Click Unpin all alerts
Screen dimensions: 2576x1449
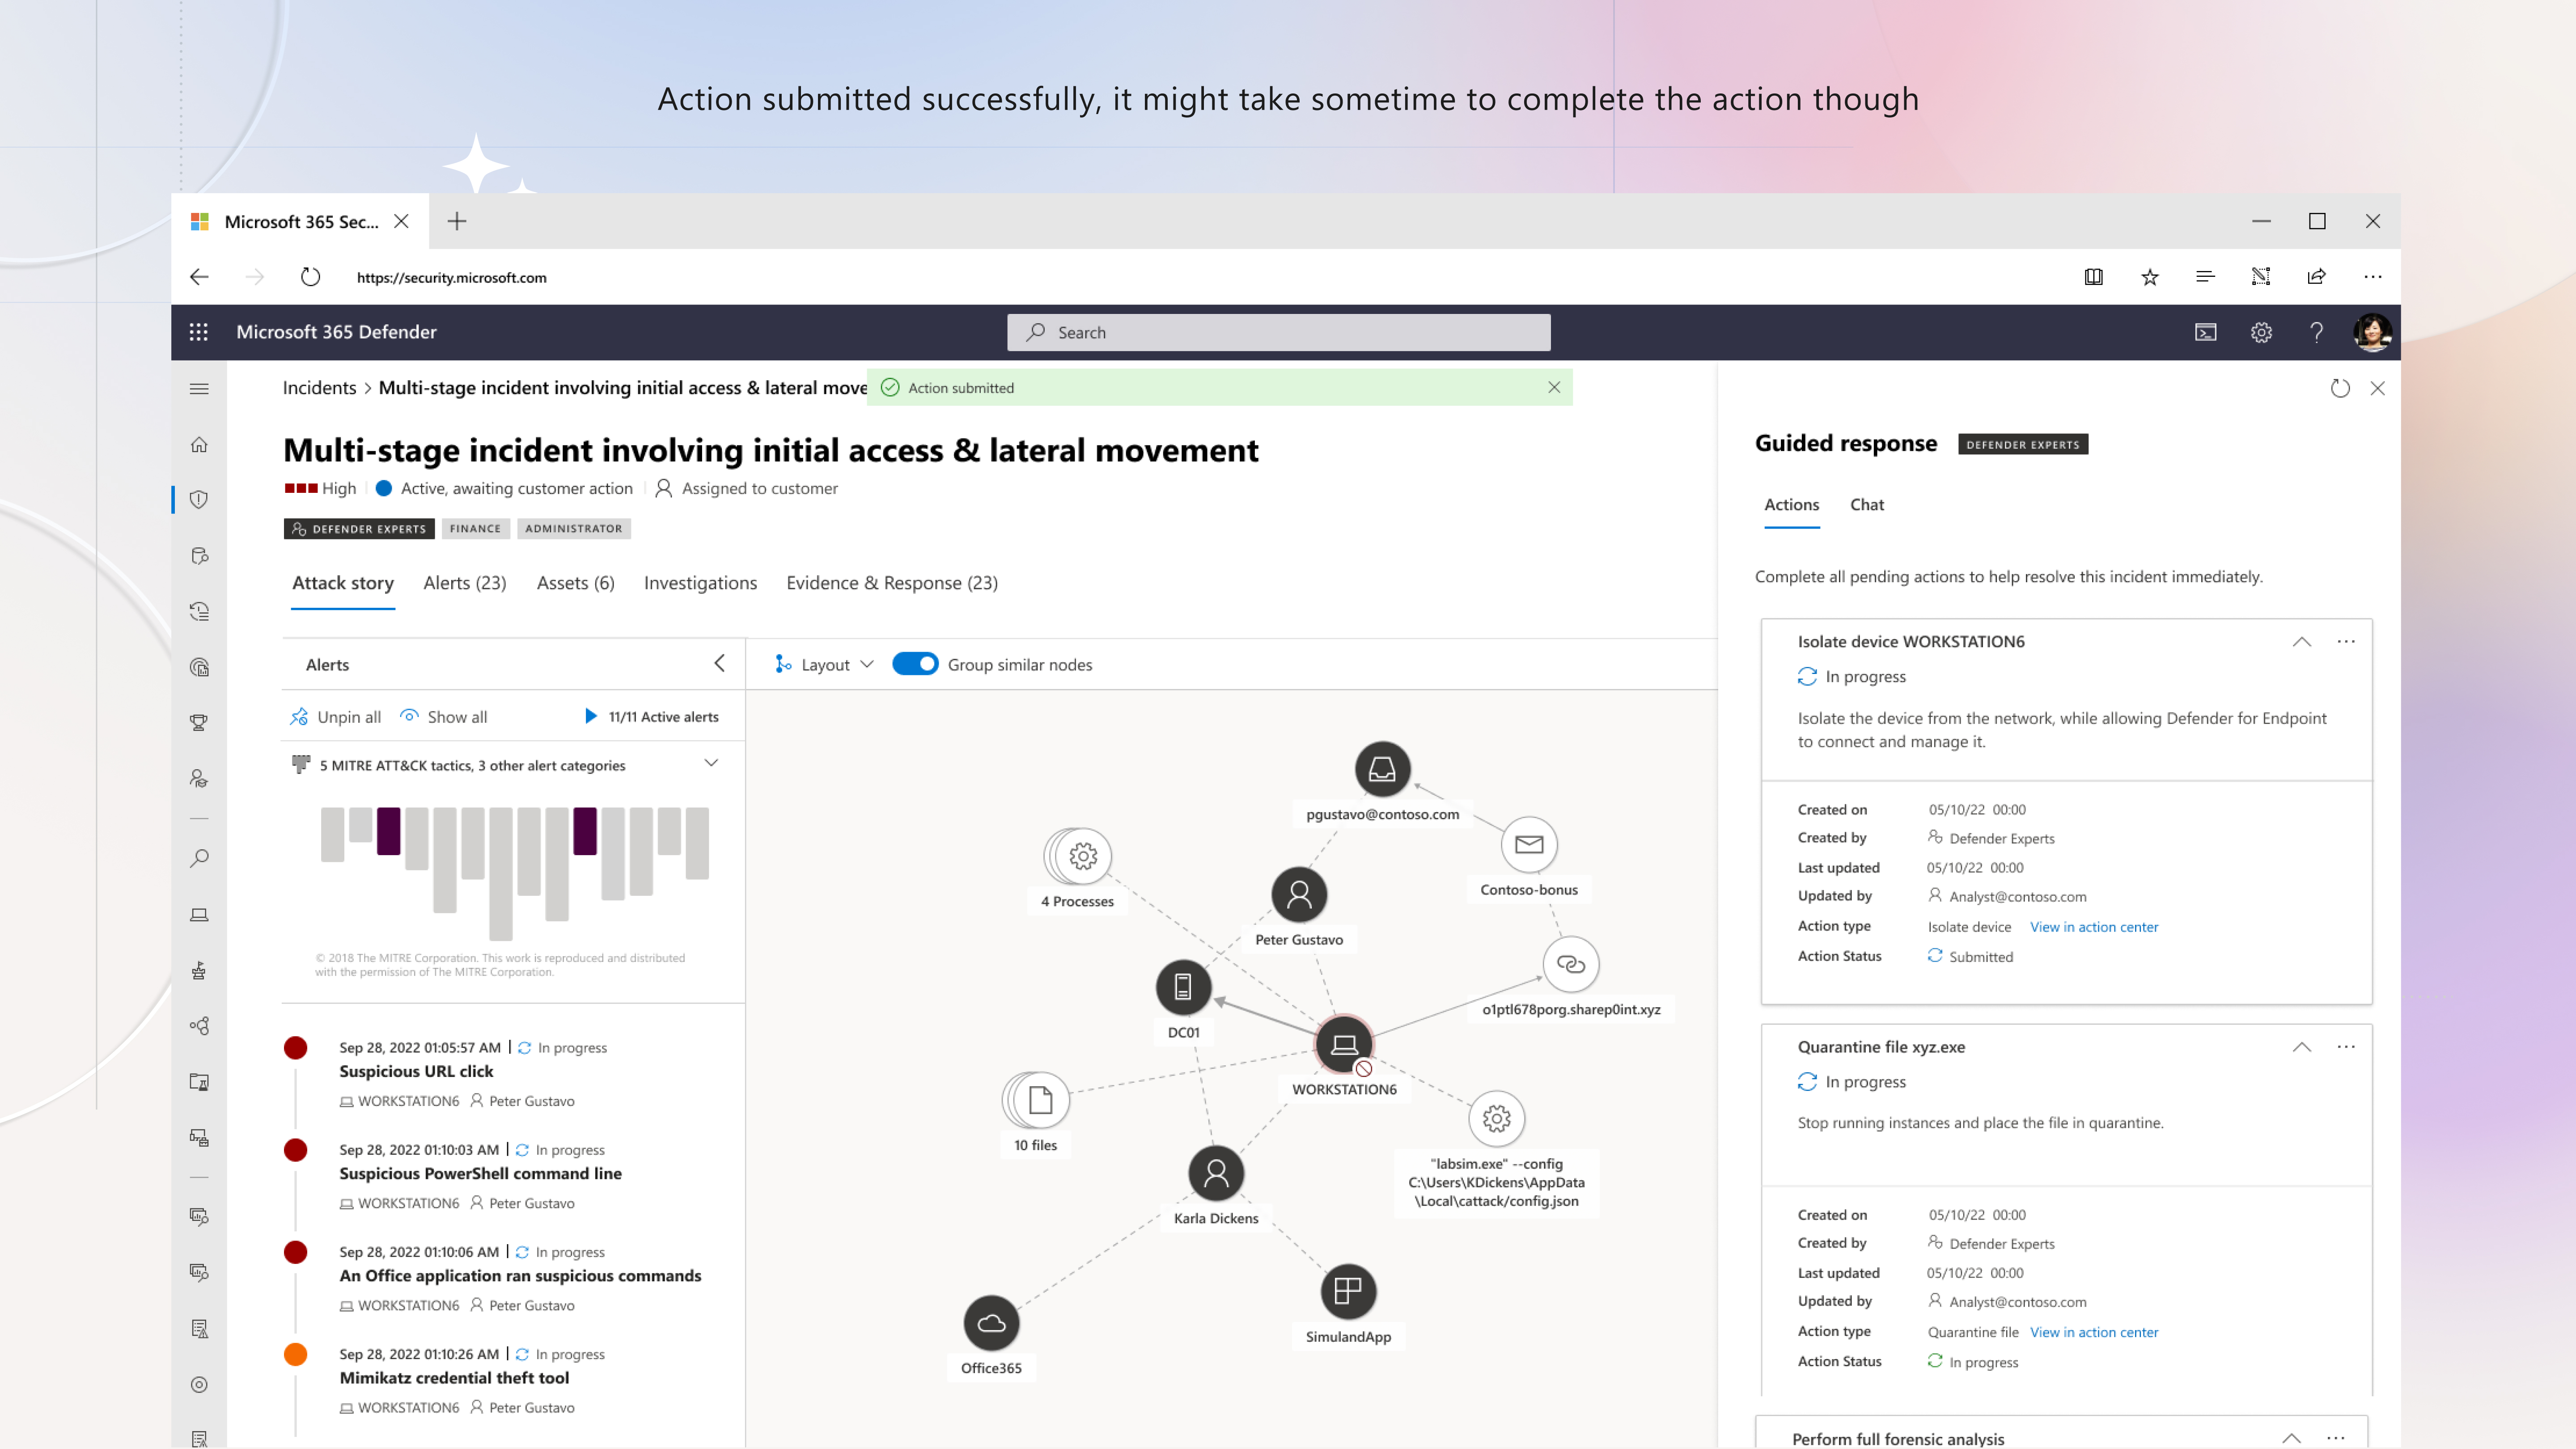[335, 717]
